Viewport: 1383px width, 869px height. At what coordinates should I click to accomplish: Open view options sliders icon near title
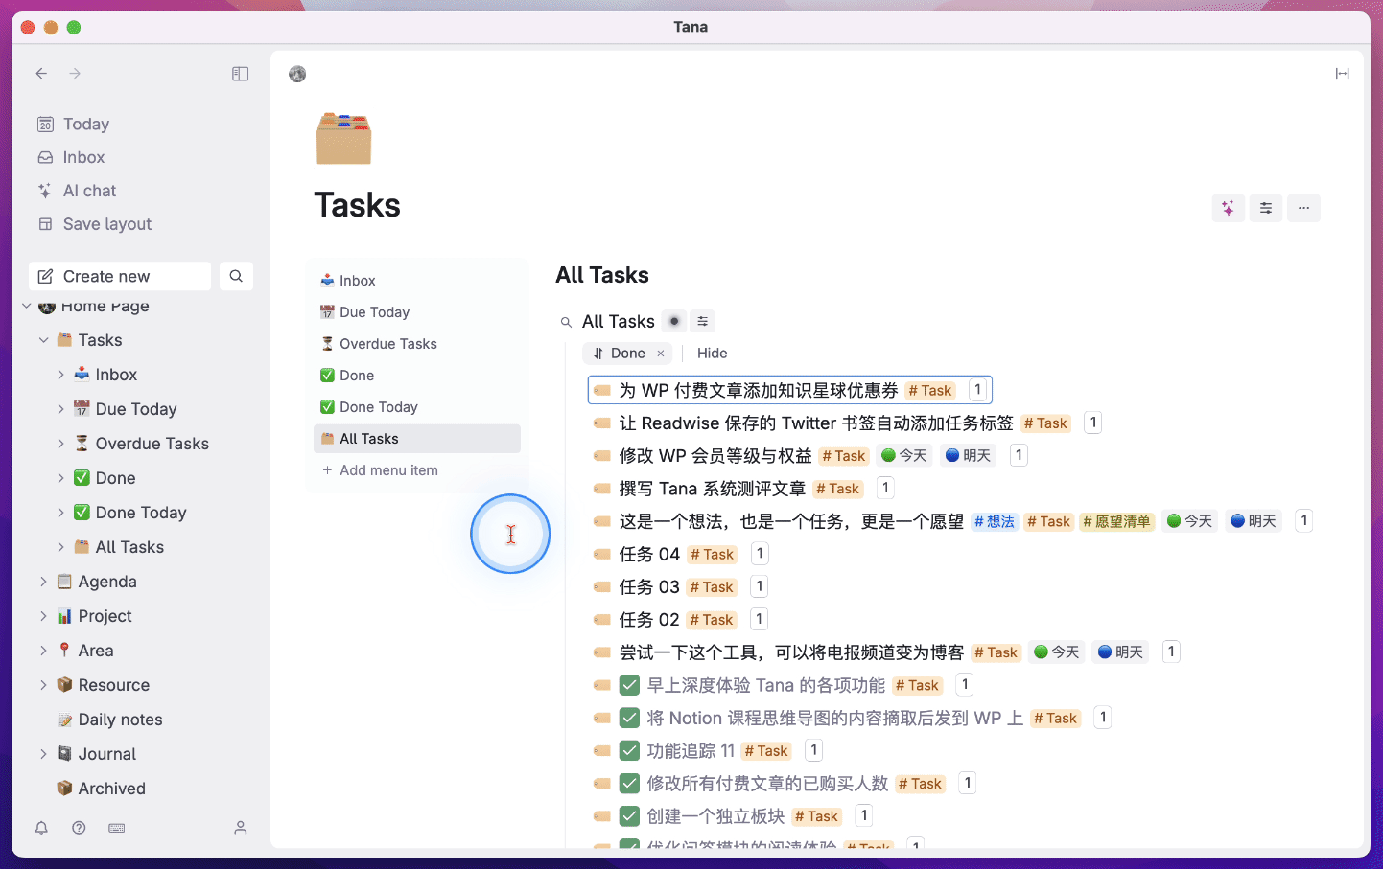[1266, 208]
